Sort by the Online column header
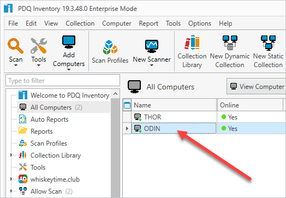The width and height of the screenshot is (286, 198). click(x=250, y=105)
